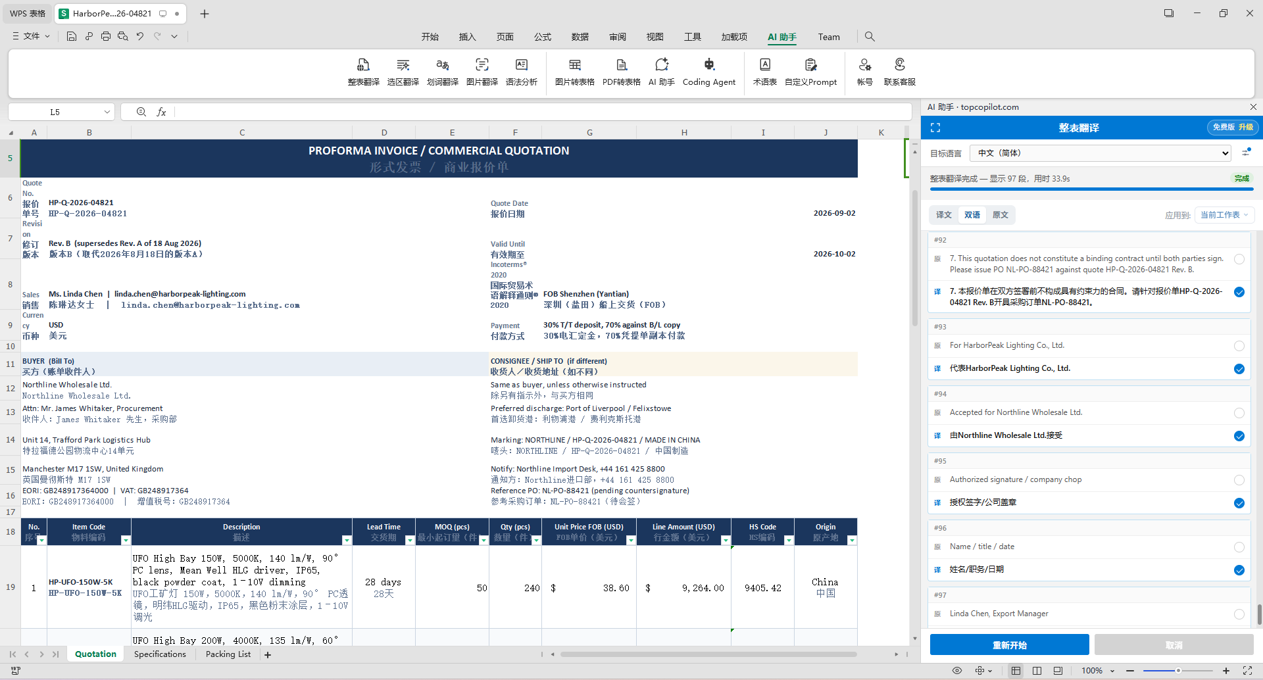The image size is (1263, 680).
Task: Select the PDF转表格 tool
Action: tap(621, 72)
